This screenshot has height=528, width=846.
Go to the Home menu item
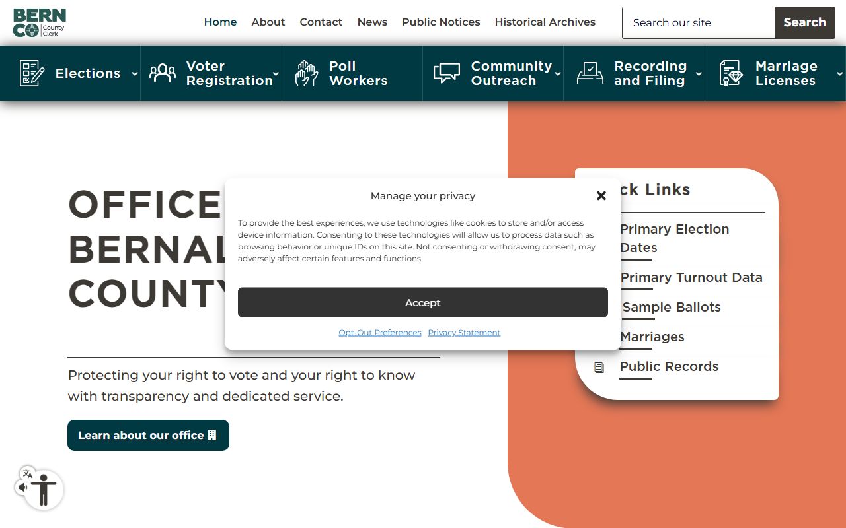point(220,22)
